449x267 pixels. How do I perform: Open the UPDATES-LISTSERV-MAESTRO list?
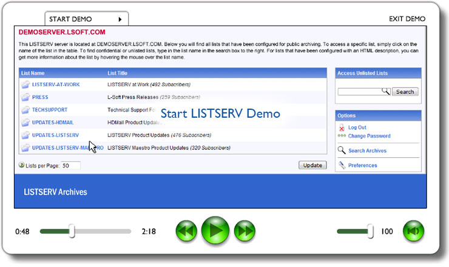67,148
